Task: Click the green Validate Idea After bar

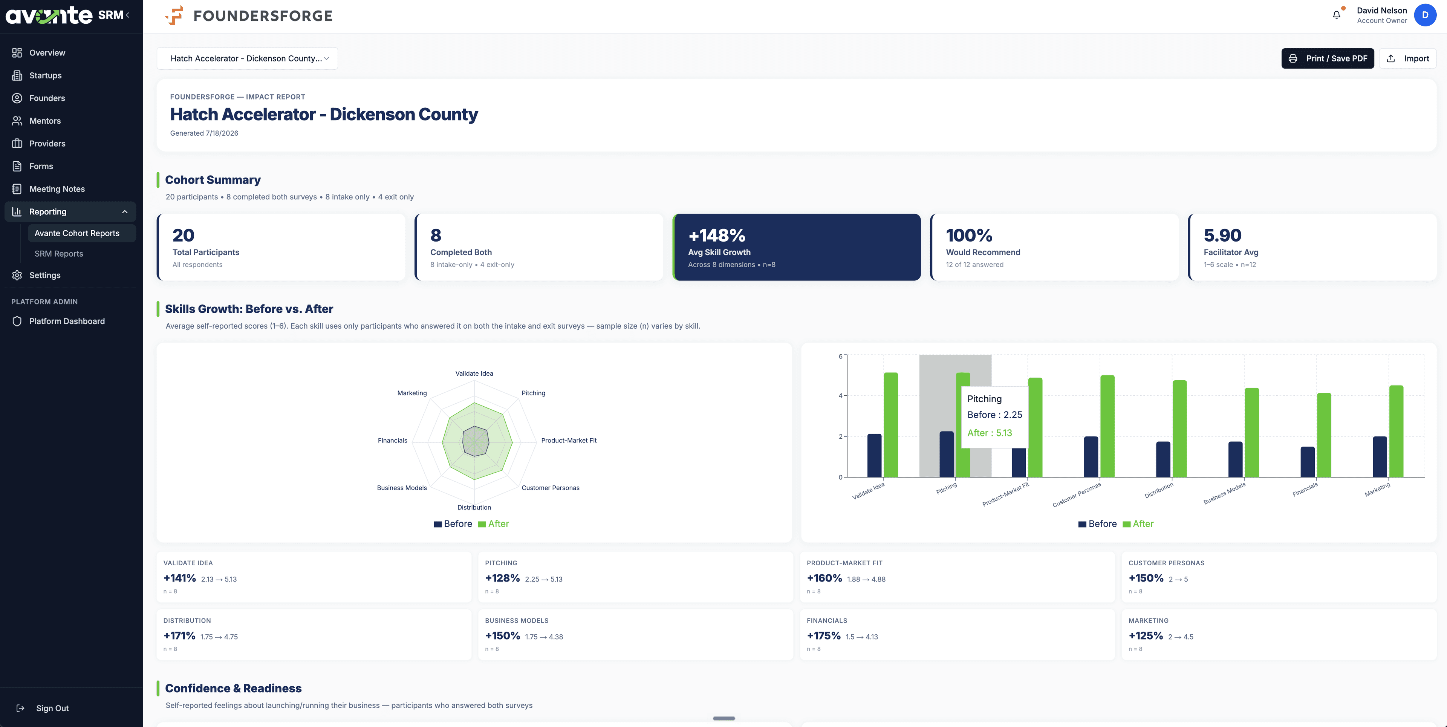Action: [891, 425]
